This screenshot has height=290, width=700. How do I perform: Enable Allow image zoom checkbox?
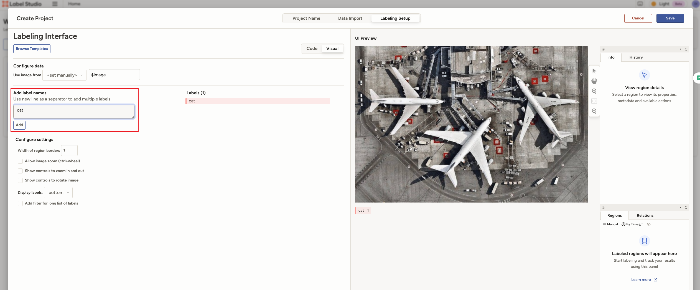(x=20, y=161)
